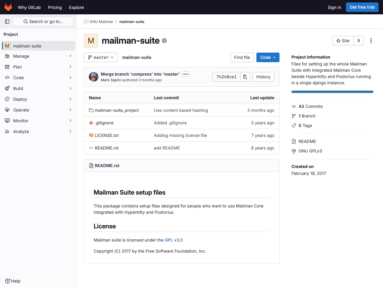The width and height of the screenshot is (383, 287).
Task: Expand the Operate menu chevron
Action: coord(70,110)
